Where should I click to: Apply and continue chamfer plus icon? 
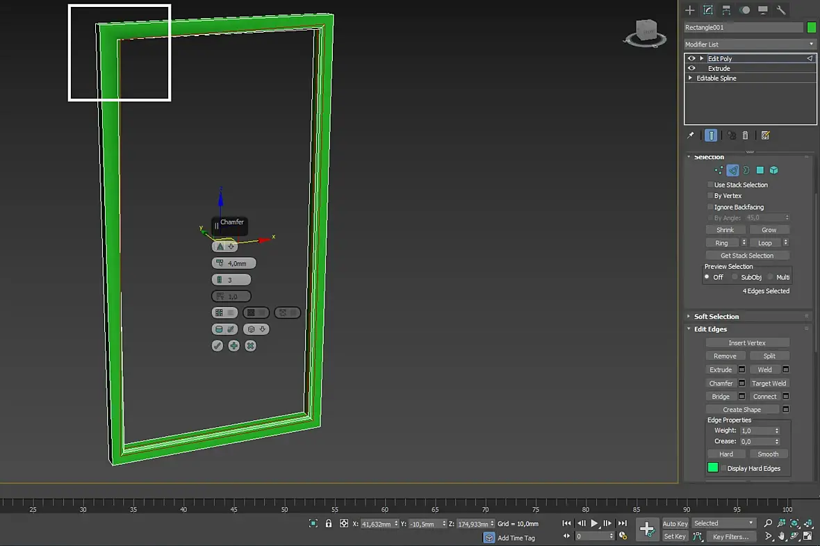[233, 346]
